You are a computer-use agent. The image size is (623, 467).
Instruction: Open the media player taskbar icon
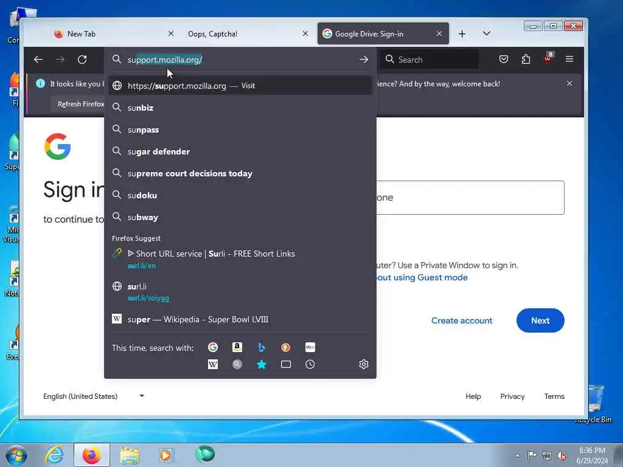165,455
